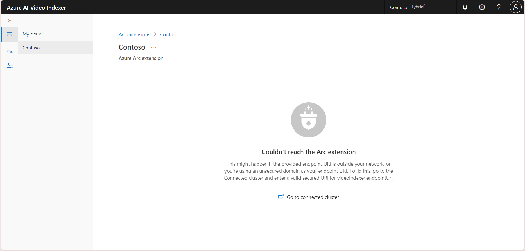
Task: Open the account settings sliders icon
Action: 10,66
